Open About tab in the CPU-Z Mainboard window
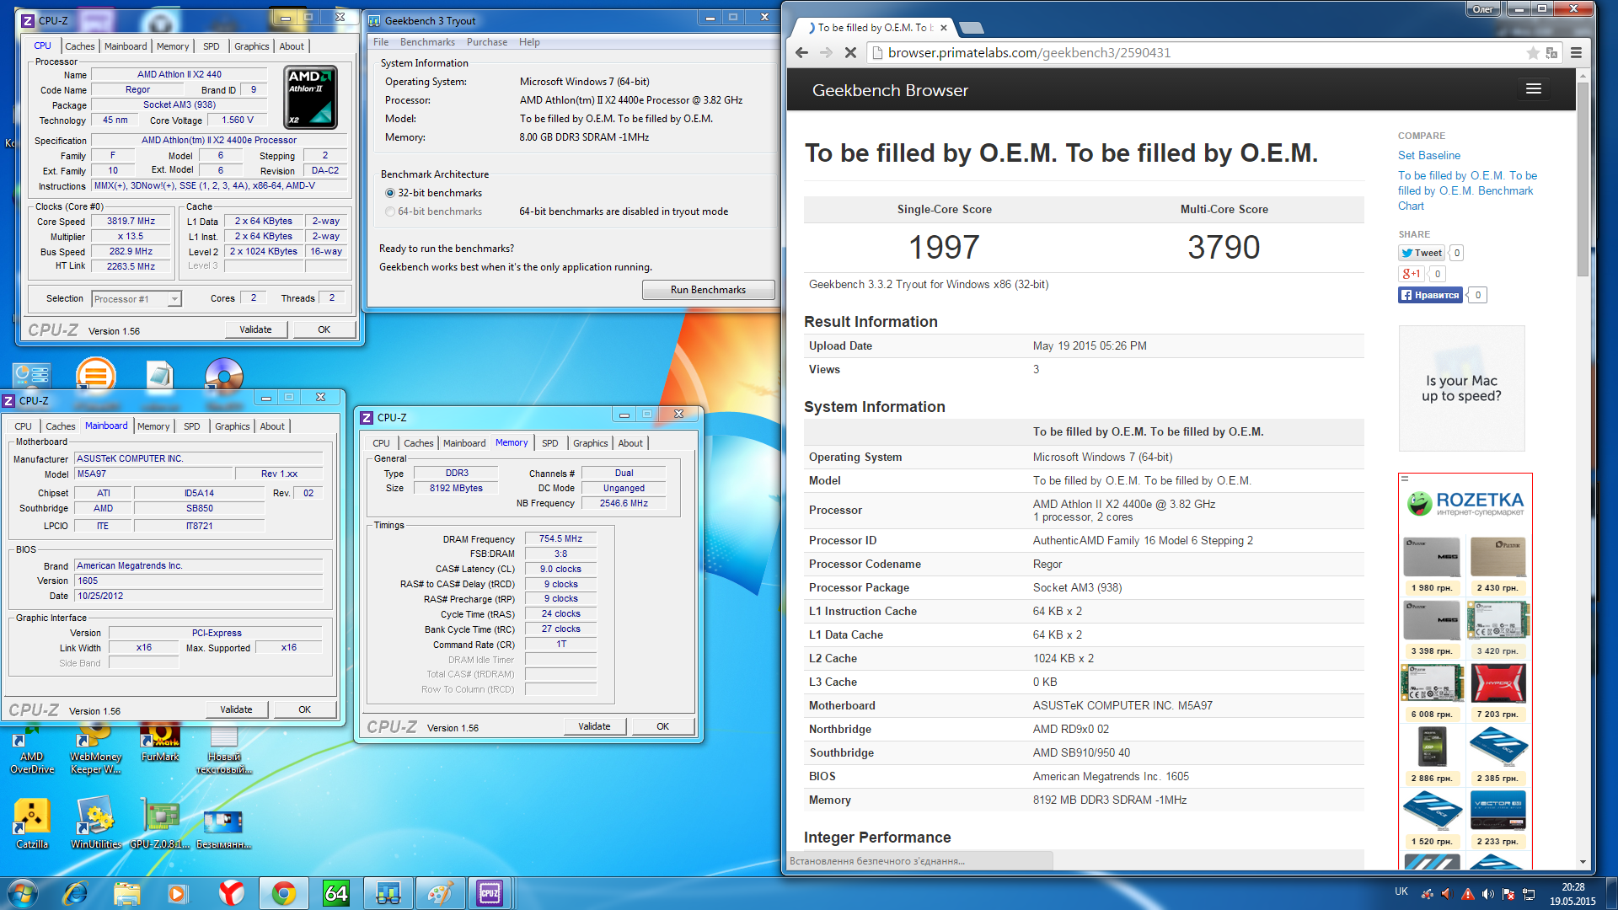This screenshot has width=1618, height=910. pos(272,426)
